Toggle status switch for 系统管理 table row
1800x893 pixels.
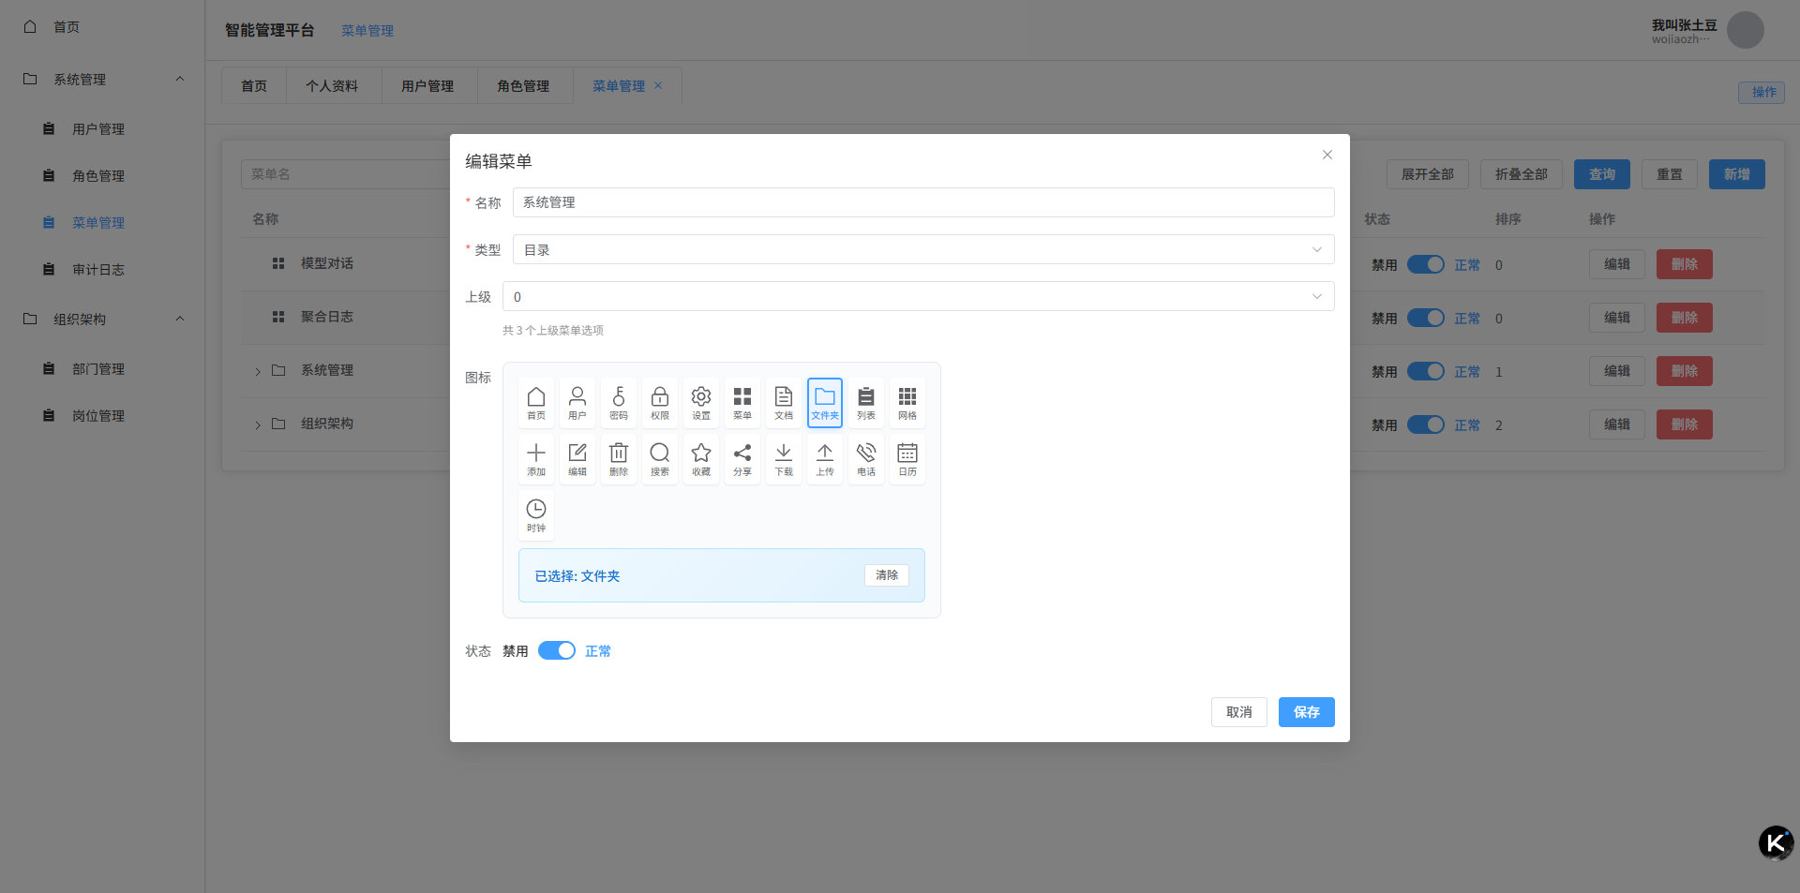(x=1426, y=371)
